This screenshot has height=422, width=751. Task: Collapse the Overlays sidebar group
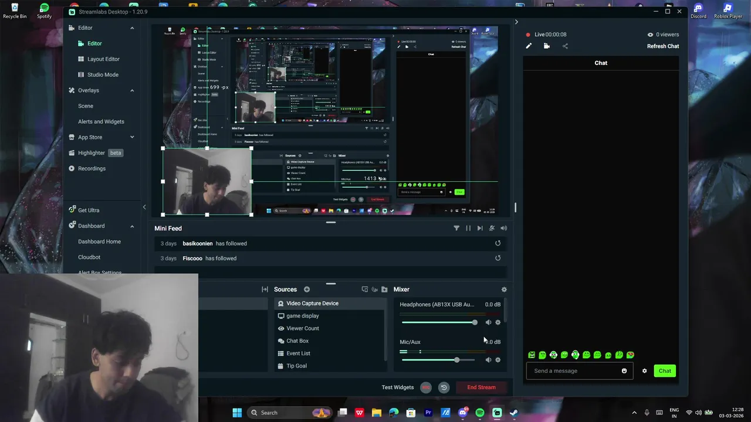tap(132, 91)
